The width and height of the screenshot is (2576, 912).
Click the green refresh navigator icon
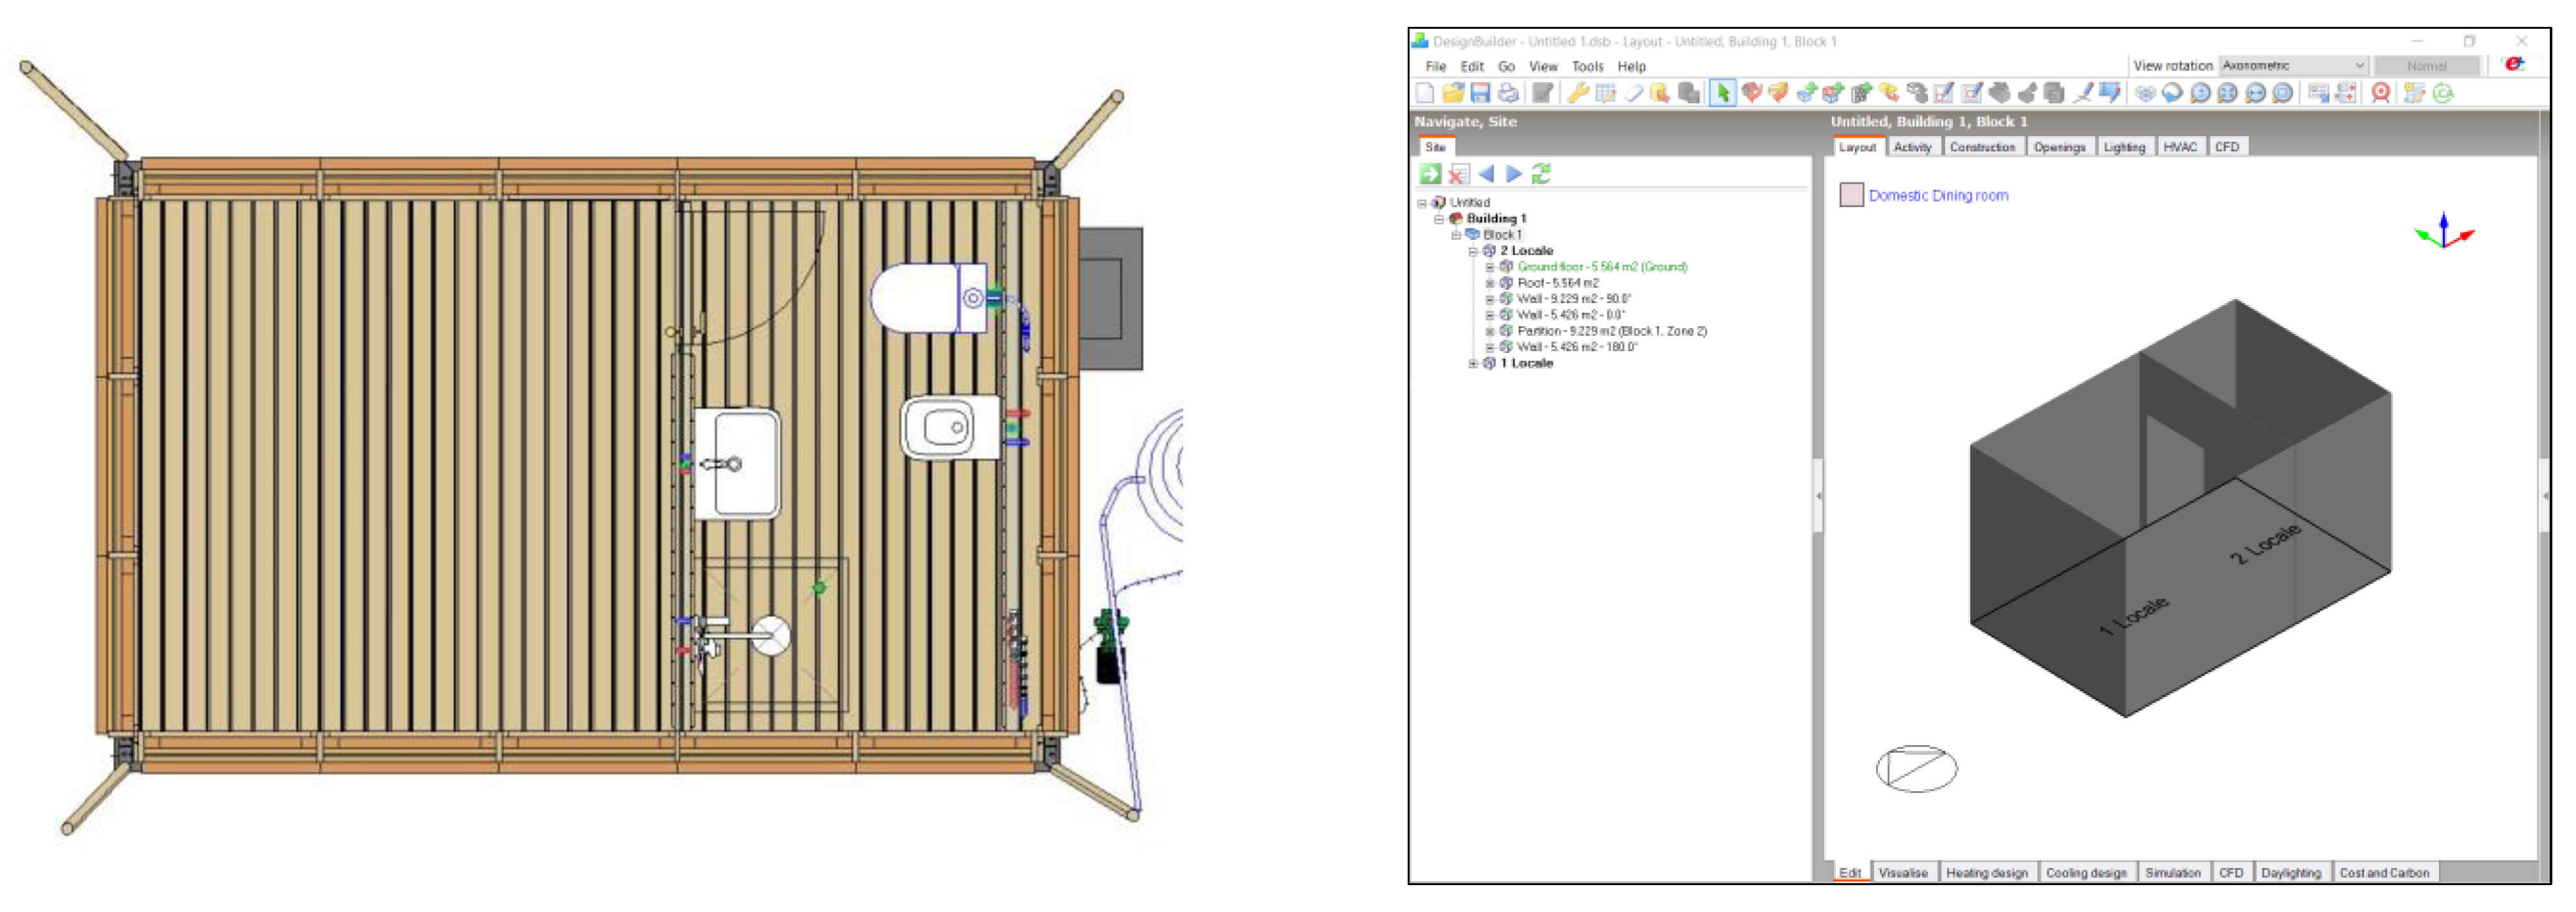[1541, 174]
